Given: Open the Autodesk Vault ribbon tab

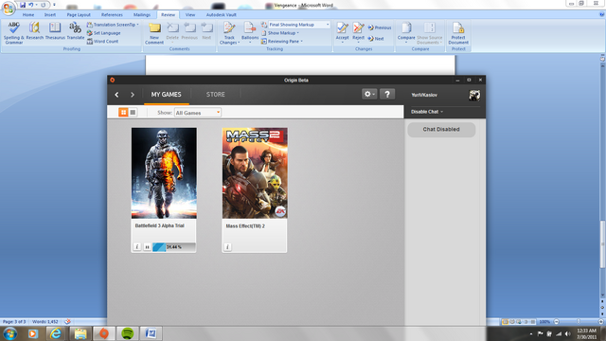Looking at the screenshot, I should (221, 15).
